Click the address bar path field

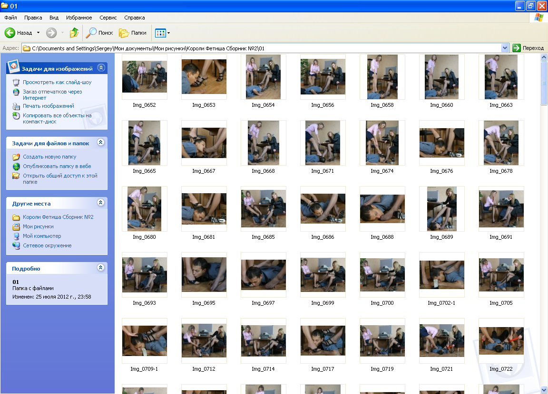262,48
